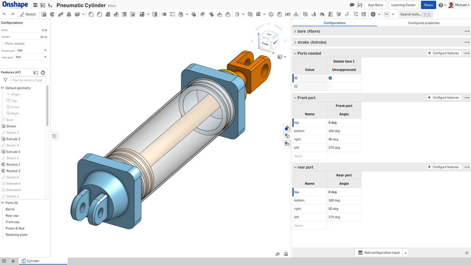The width and height of the screenshot is (471, 265).
Task: Click the rollback timer icon in Features
Action: tap(43, 73)
